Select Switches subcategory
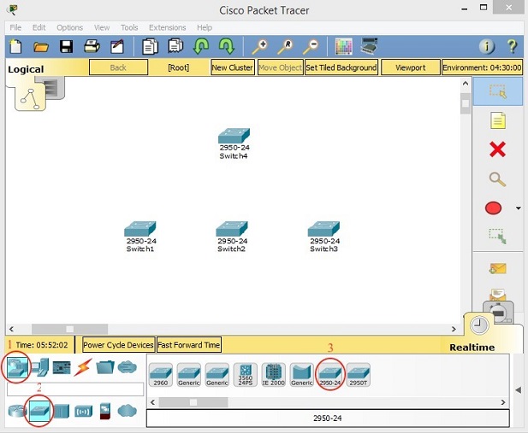 (39, 411)
